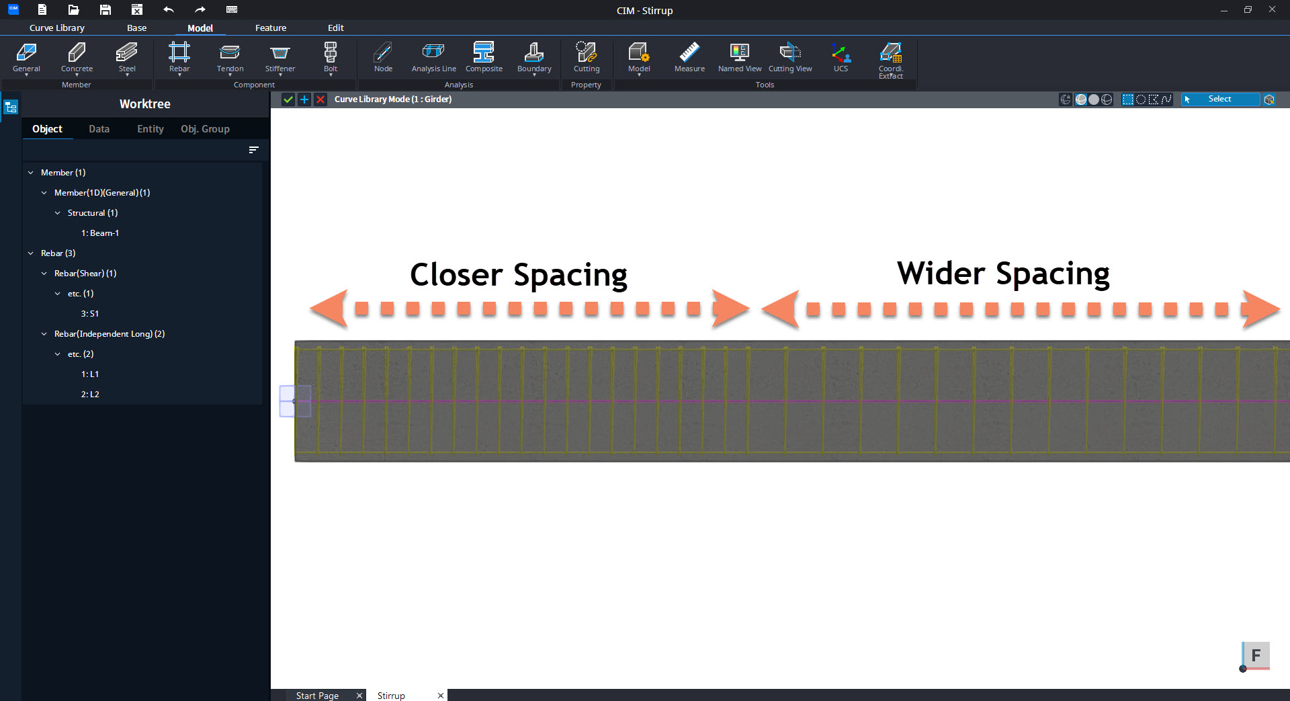Click the cube selection filter icon
This screenshot has width=1290, height=701.
coord(1269,99)
